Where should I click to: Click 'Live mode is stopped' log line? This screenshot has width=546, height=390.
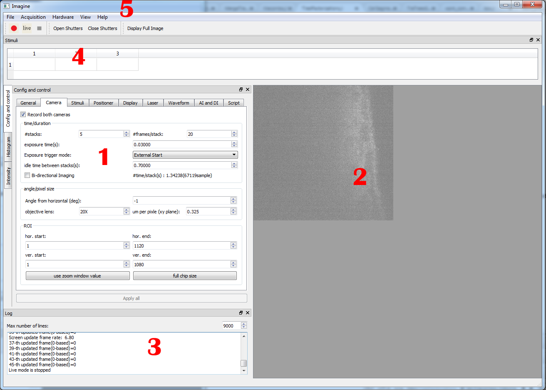(30, 370)
